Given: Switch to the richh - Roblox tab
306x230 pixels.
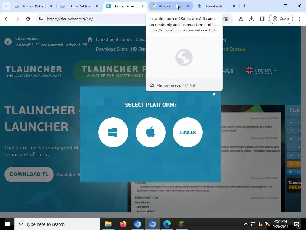Looking at the screenshot, I should pyautogui.click(x=79, y=6).
